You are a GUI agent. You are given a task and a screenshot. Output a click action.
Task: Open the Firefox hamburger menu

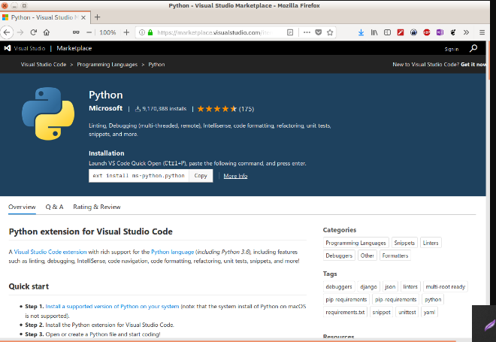482,32
